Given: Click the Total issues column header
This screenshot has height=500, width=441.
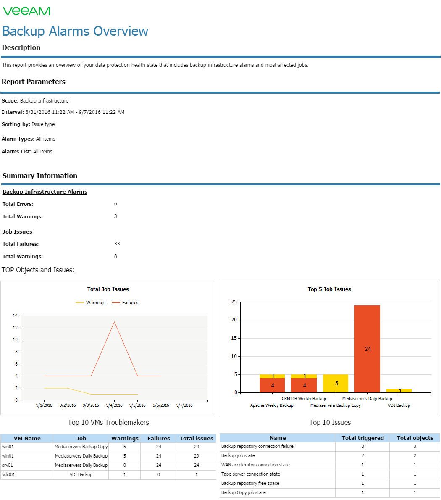Looking at the screenshot, I should (x=196, y=439).
